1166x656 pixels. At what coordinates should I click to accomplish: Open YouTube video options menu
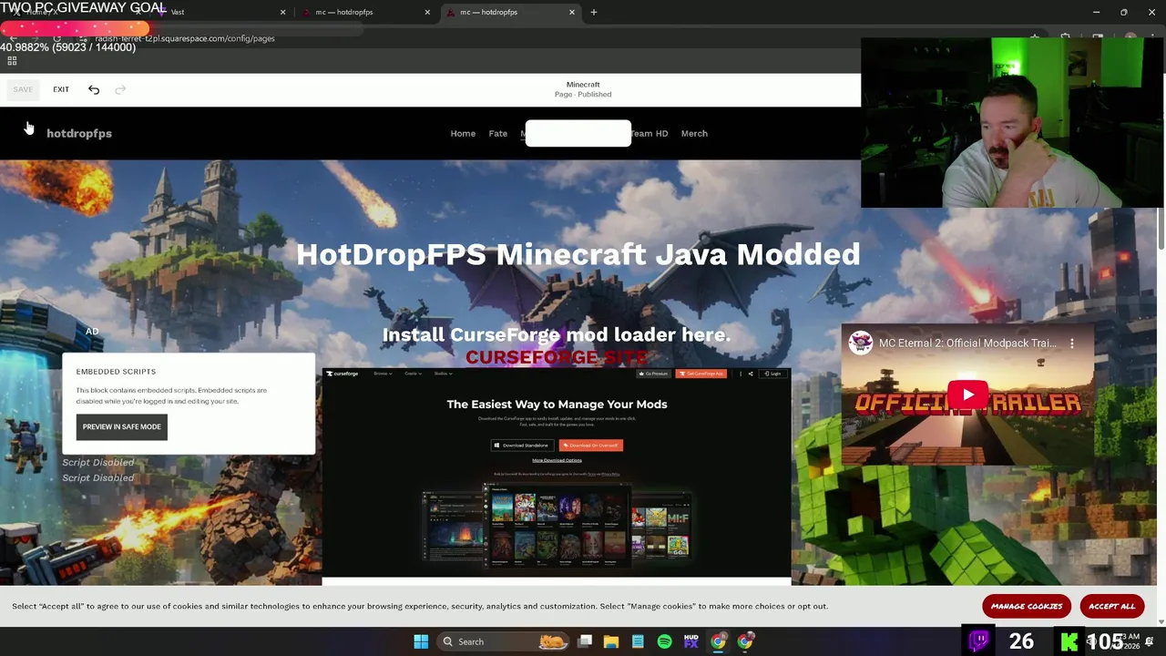[1072, 343]
